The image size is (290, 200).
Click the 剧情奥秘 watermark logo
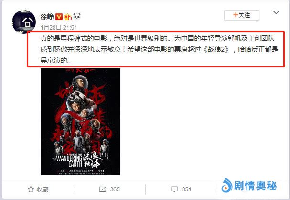(x=227, y=185)
